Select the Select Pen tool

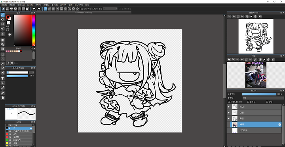[x=2, y=68]
